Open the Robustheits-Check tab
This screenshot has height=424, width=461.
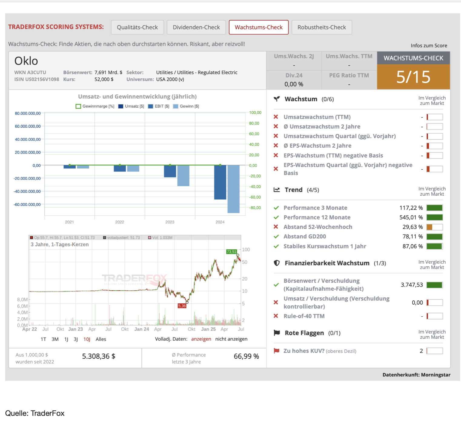coord(322,27)
